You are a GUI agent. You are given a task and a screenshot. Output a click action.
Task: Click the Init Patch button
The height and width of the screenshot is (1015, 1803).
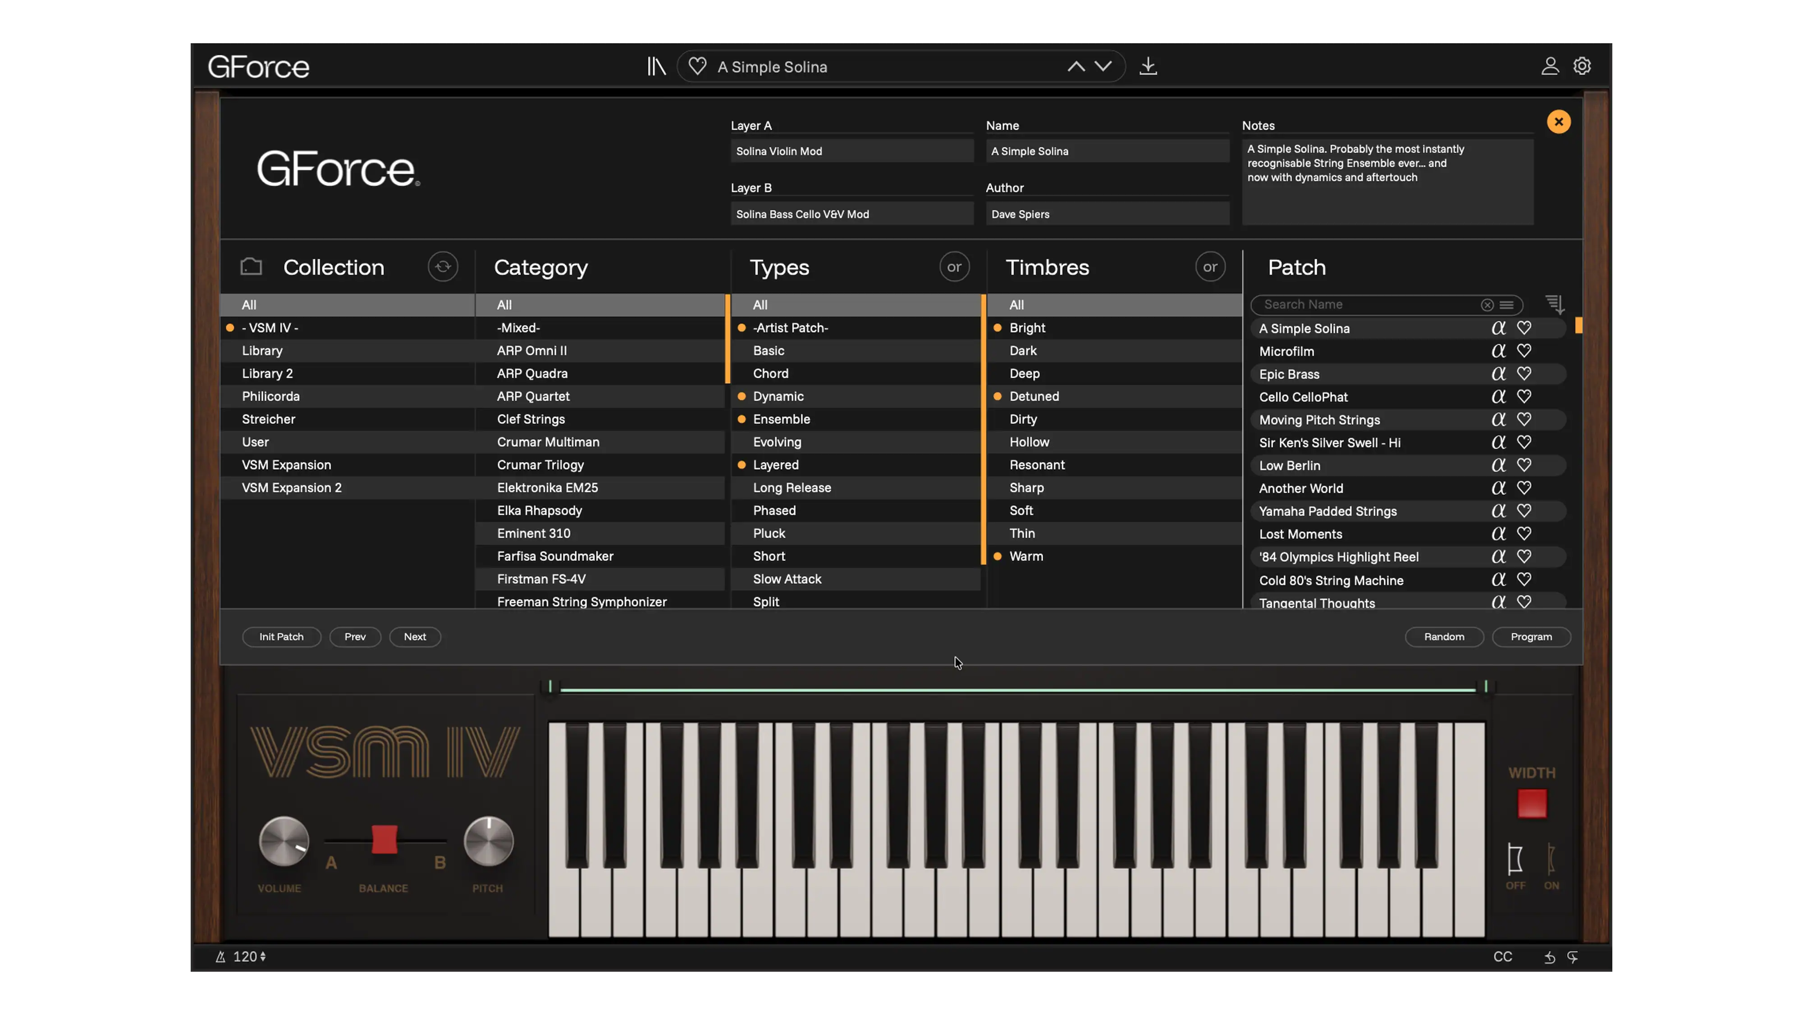click(281, 637)
